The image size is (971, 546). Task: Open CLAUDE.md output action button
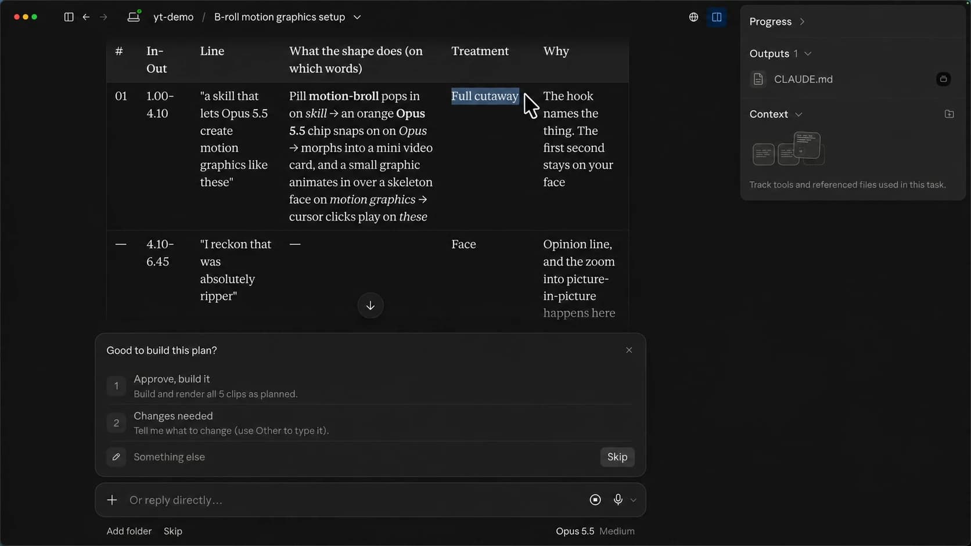[x=943, y=79]
